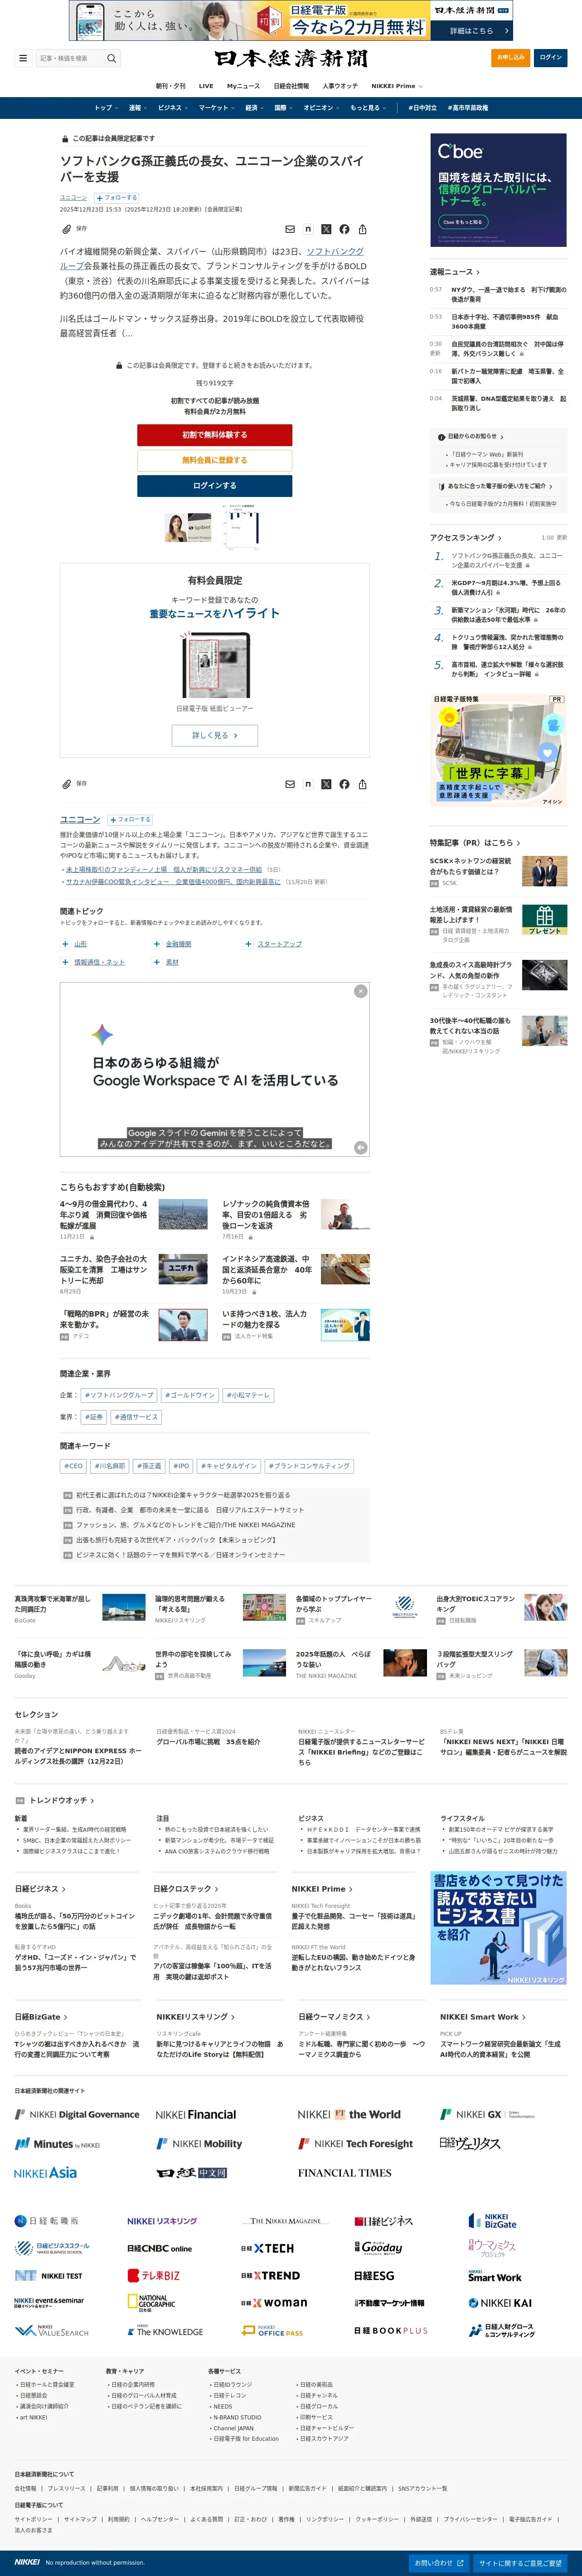Image resolution: width=582 pixels, height=2576 pixels.
Task: Expand the オピニオン nav dropdown
Action: [x=321, y=108]
